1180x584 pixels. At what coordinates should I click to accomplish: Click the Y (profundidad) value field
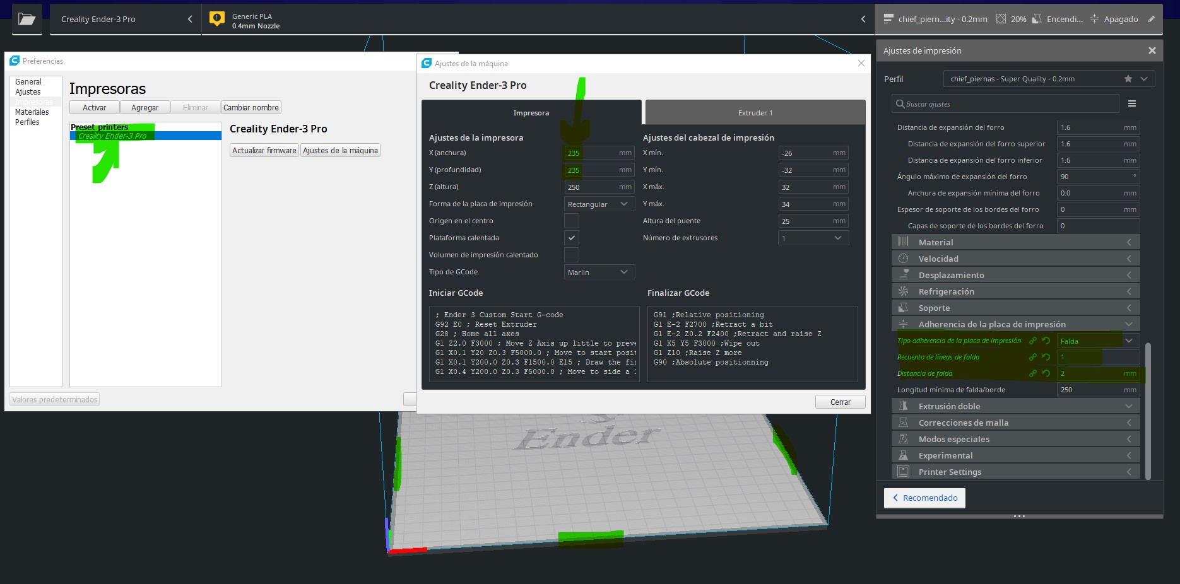click(x=599, y=170)
